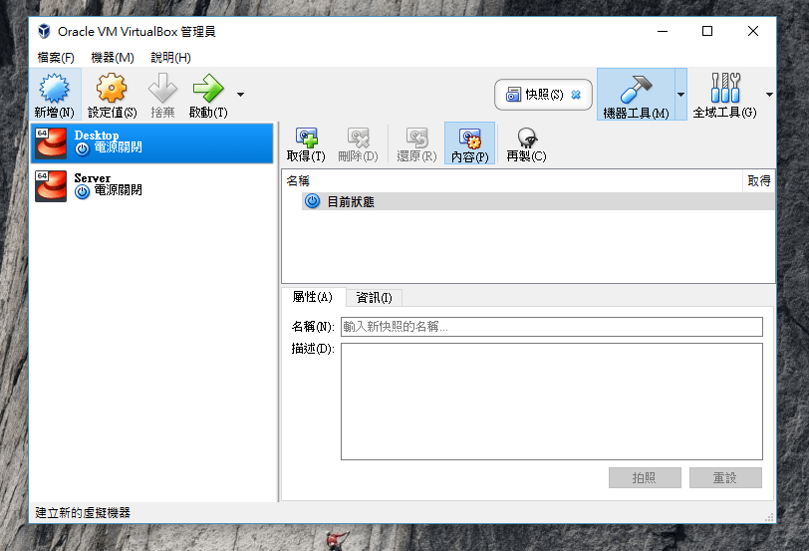Open the 說明(H) menu
The width and height of the screenshot is (809, 551).
(x=170, y=57)
